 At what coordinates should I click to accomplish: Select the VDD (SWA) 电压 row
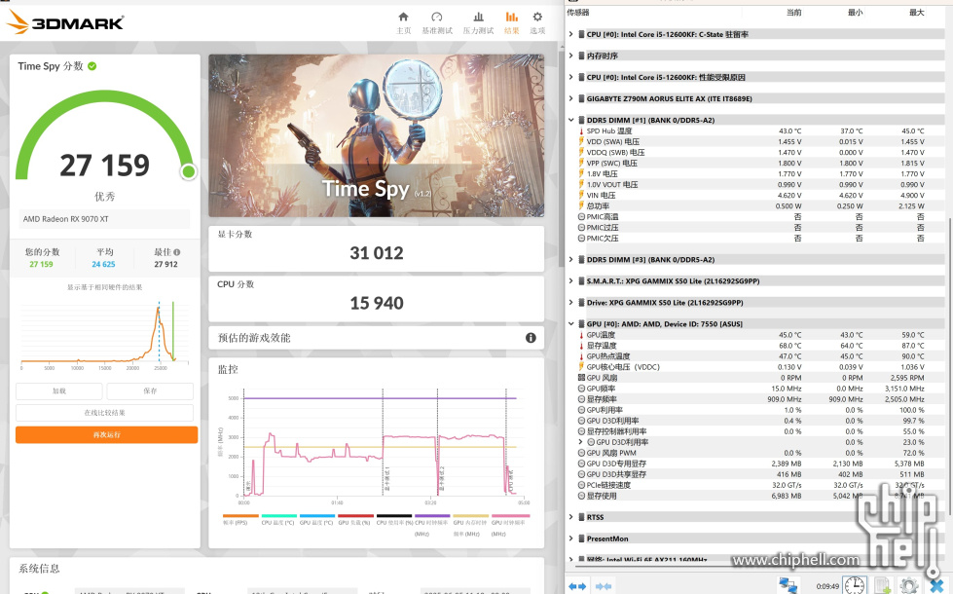click(754, 141)
